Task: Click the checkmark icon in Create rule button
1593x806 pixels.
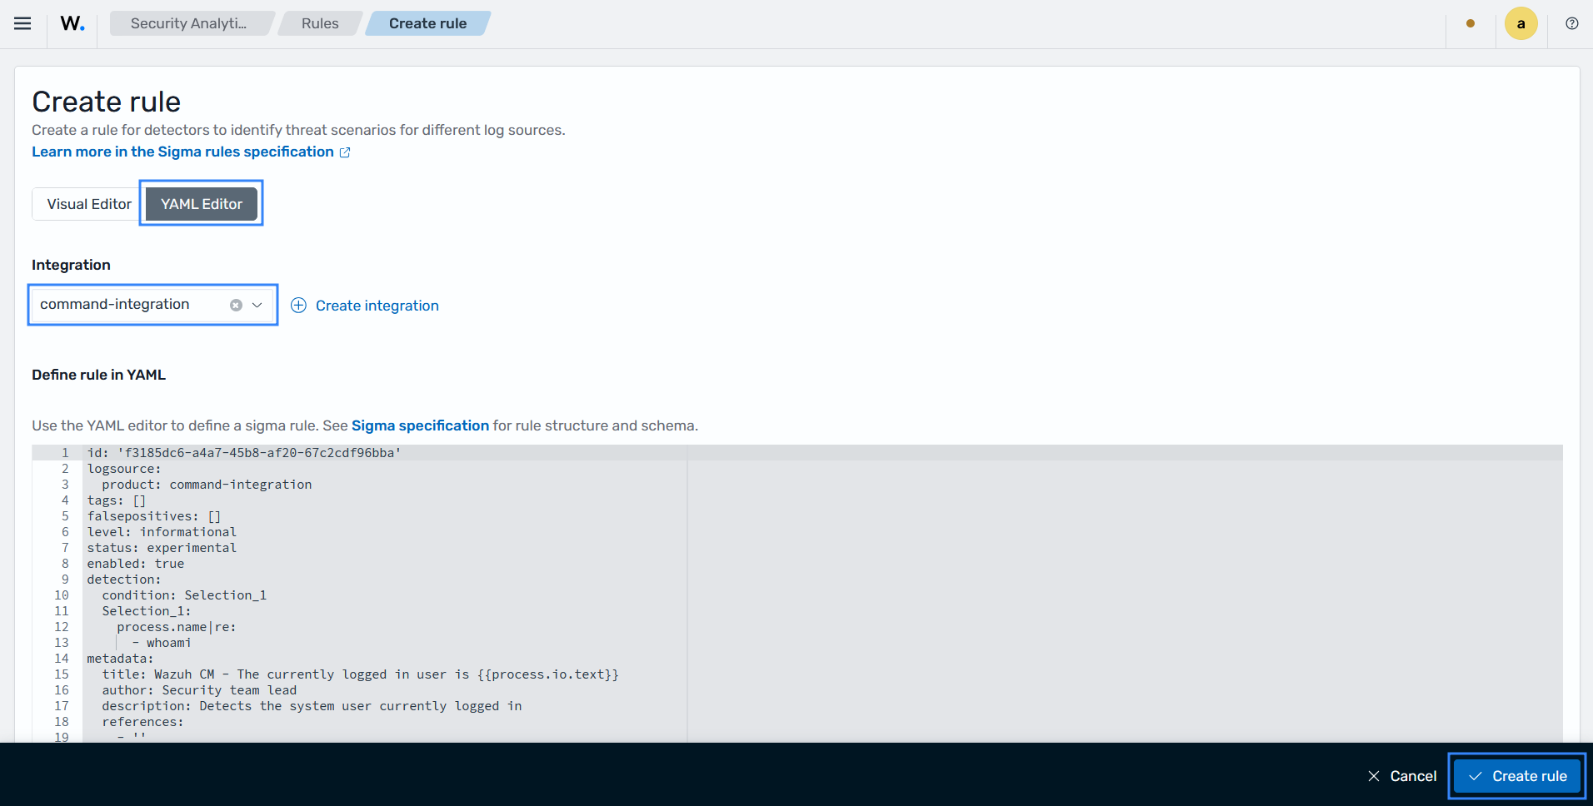Action: [1476, 776]
